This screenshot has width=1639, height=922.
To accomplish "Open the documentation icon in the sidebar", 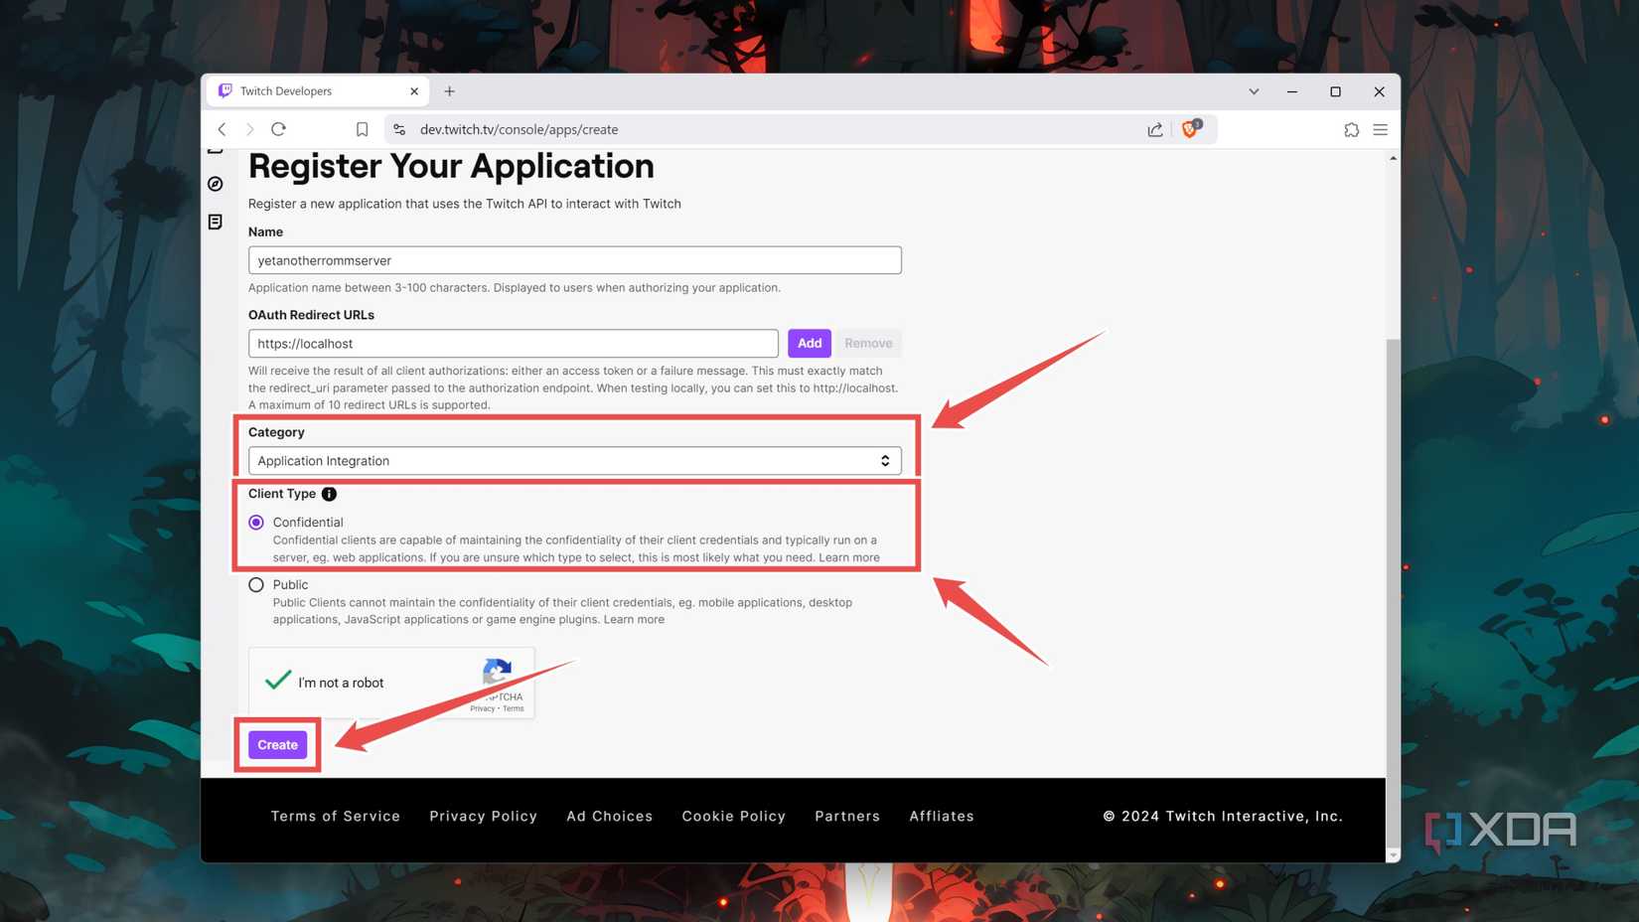I will (x=215, y=222).
